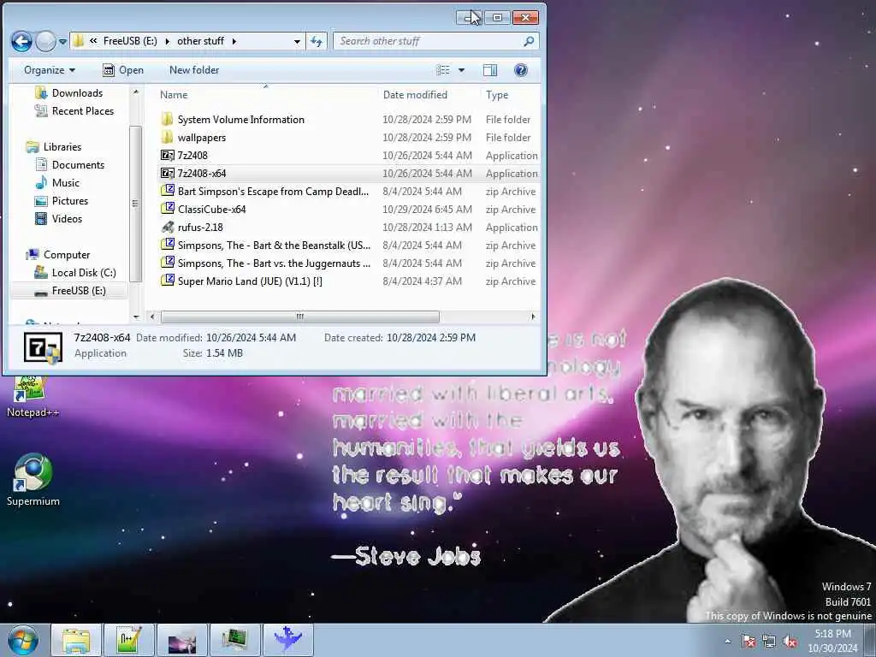Sort by the Type column header
Screen dimensions: 876x657
497,95
